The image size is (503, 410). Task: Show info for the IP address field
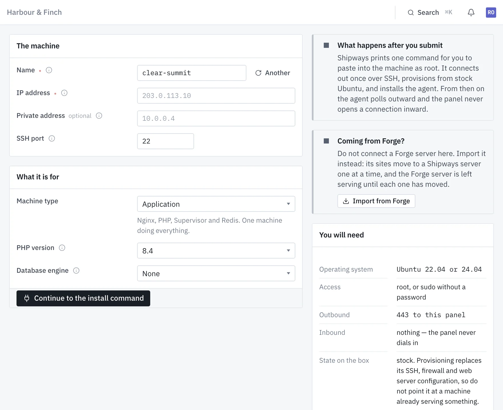tap(64, 93)
